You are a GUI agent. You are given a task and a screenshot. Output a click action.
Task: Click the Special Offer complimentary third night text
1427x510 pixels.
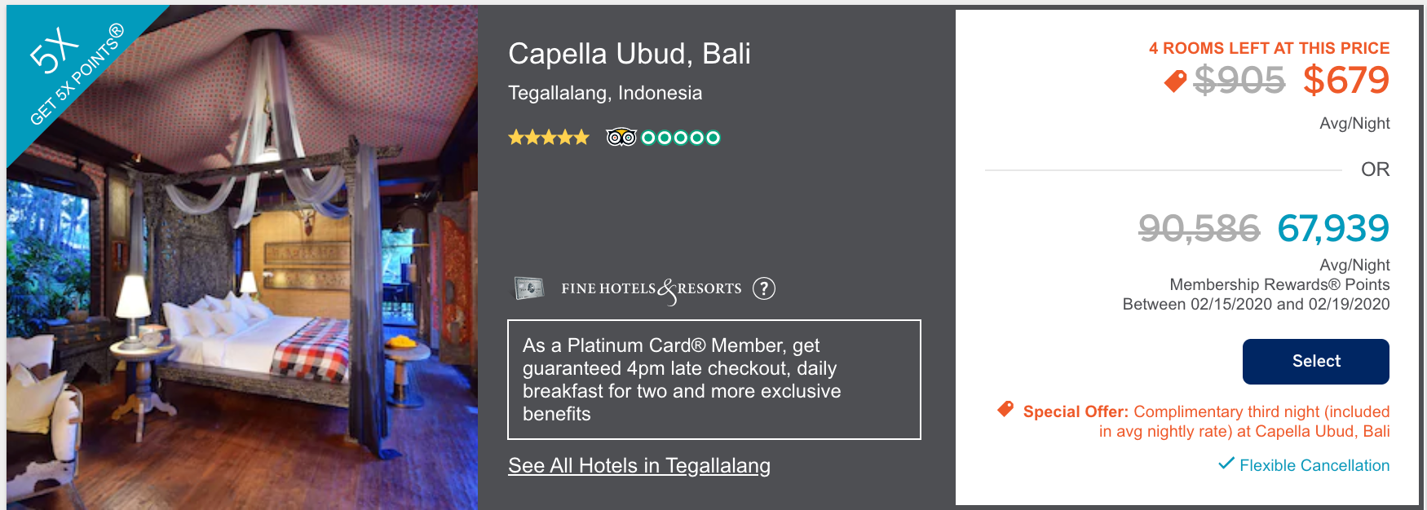[1205, 421]
